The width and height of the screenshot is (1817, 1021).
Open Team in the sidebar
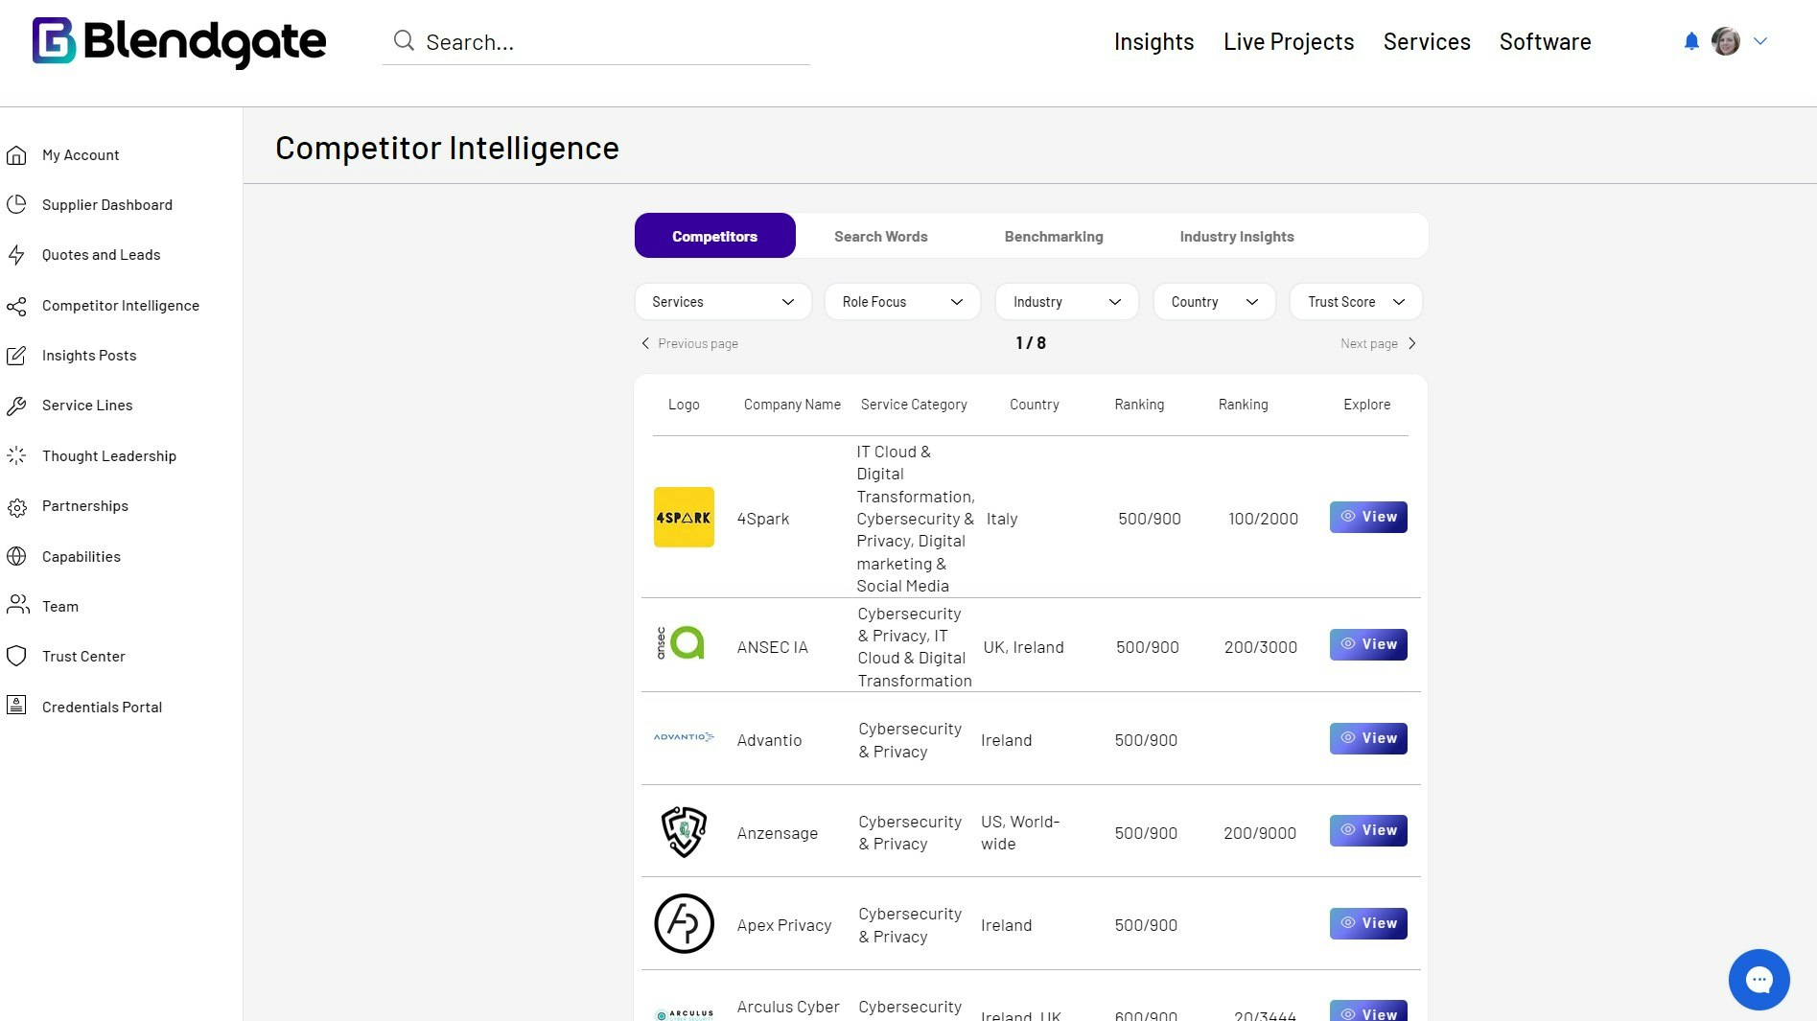[x=60, y=607]
